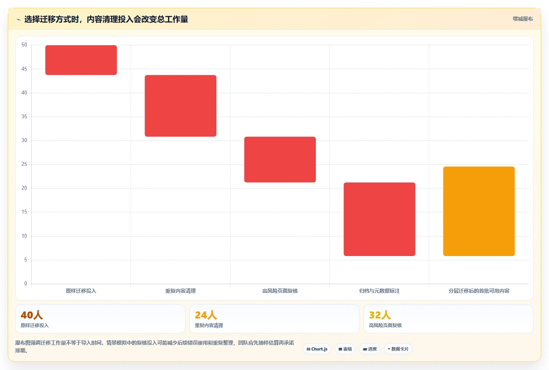Click the red 原样迁移投入 waterfall bar

pyautogui.click(x=81, y=60)
